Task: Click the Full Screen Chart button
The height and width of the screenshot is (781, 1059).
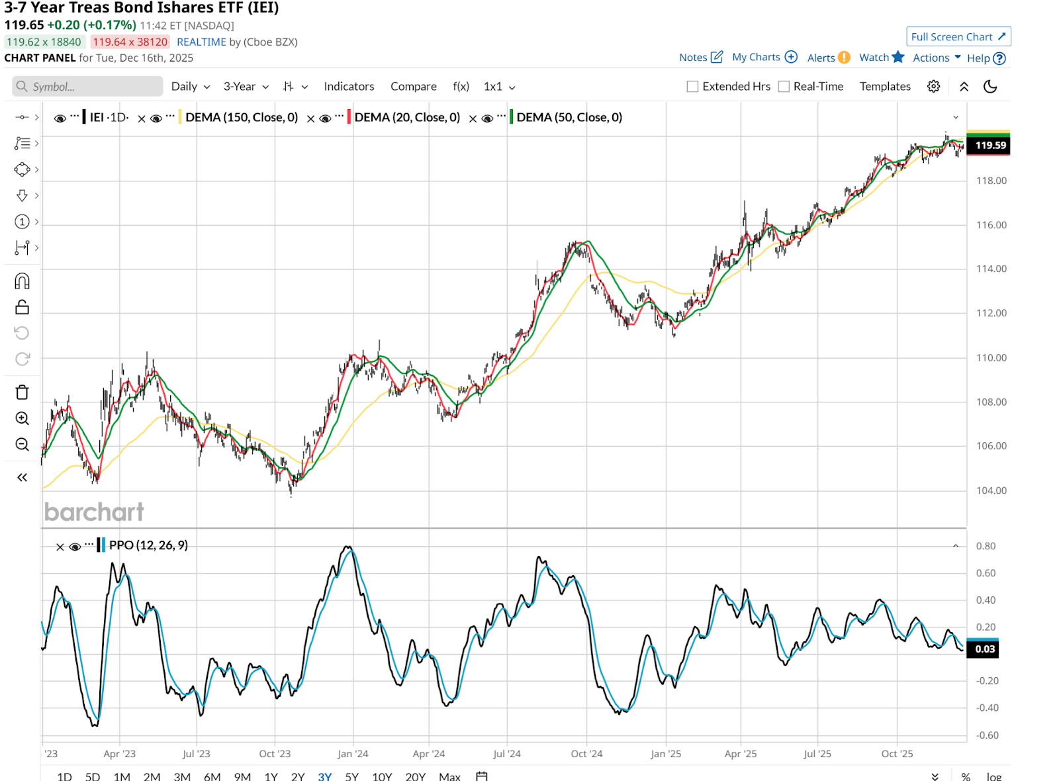Action: [958, 37]
